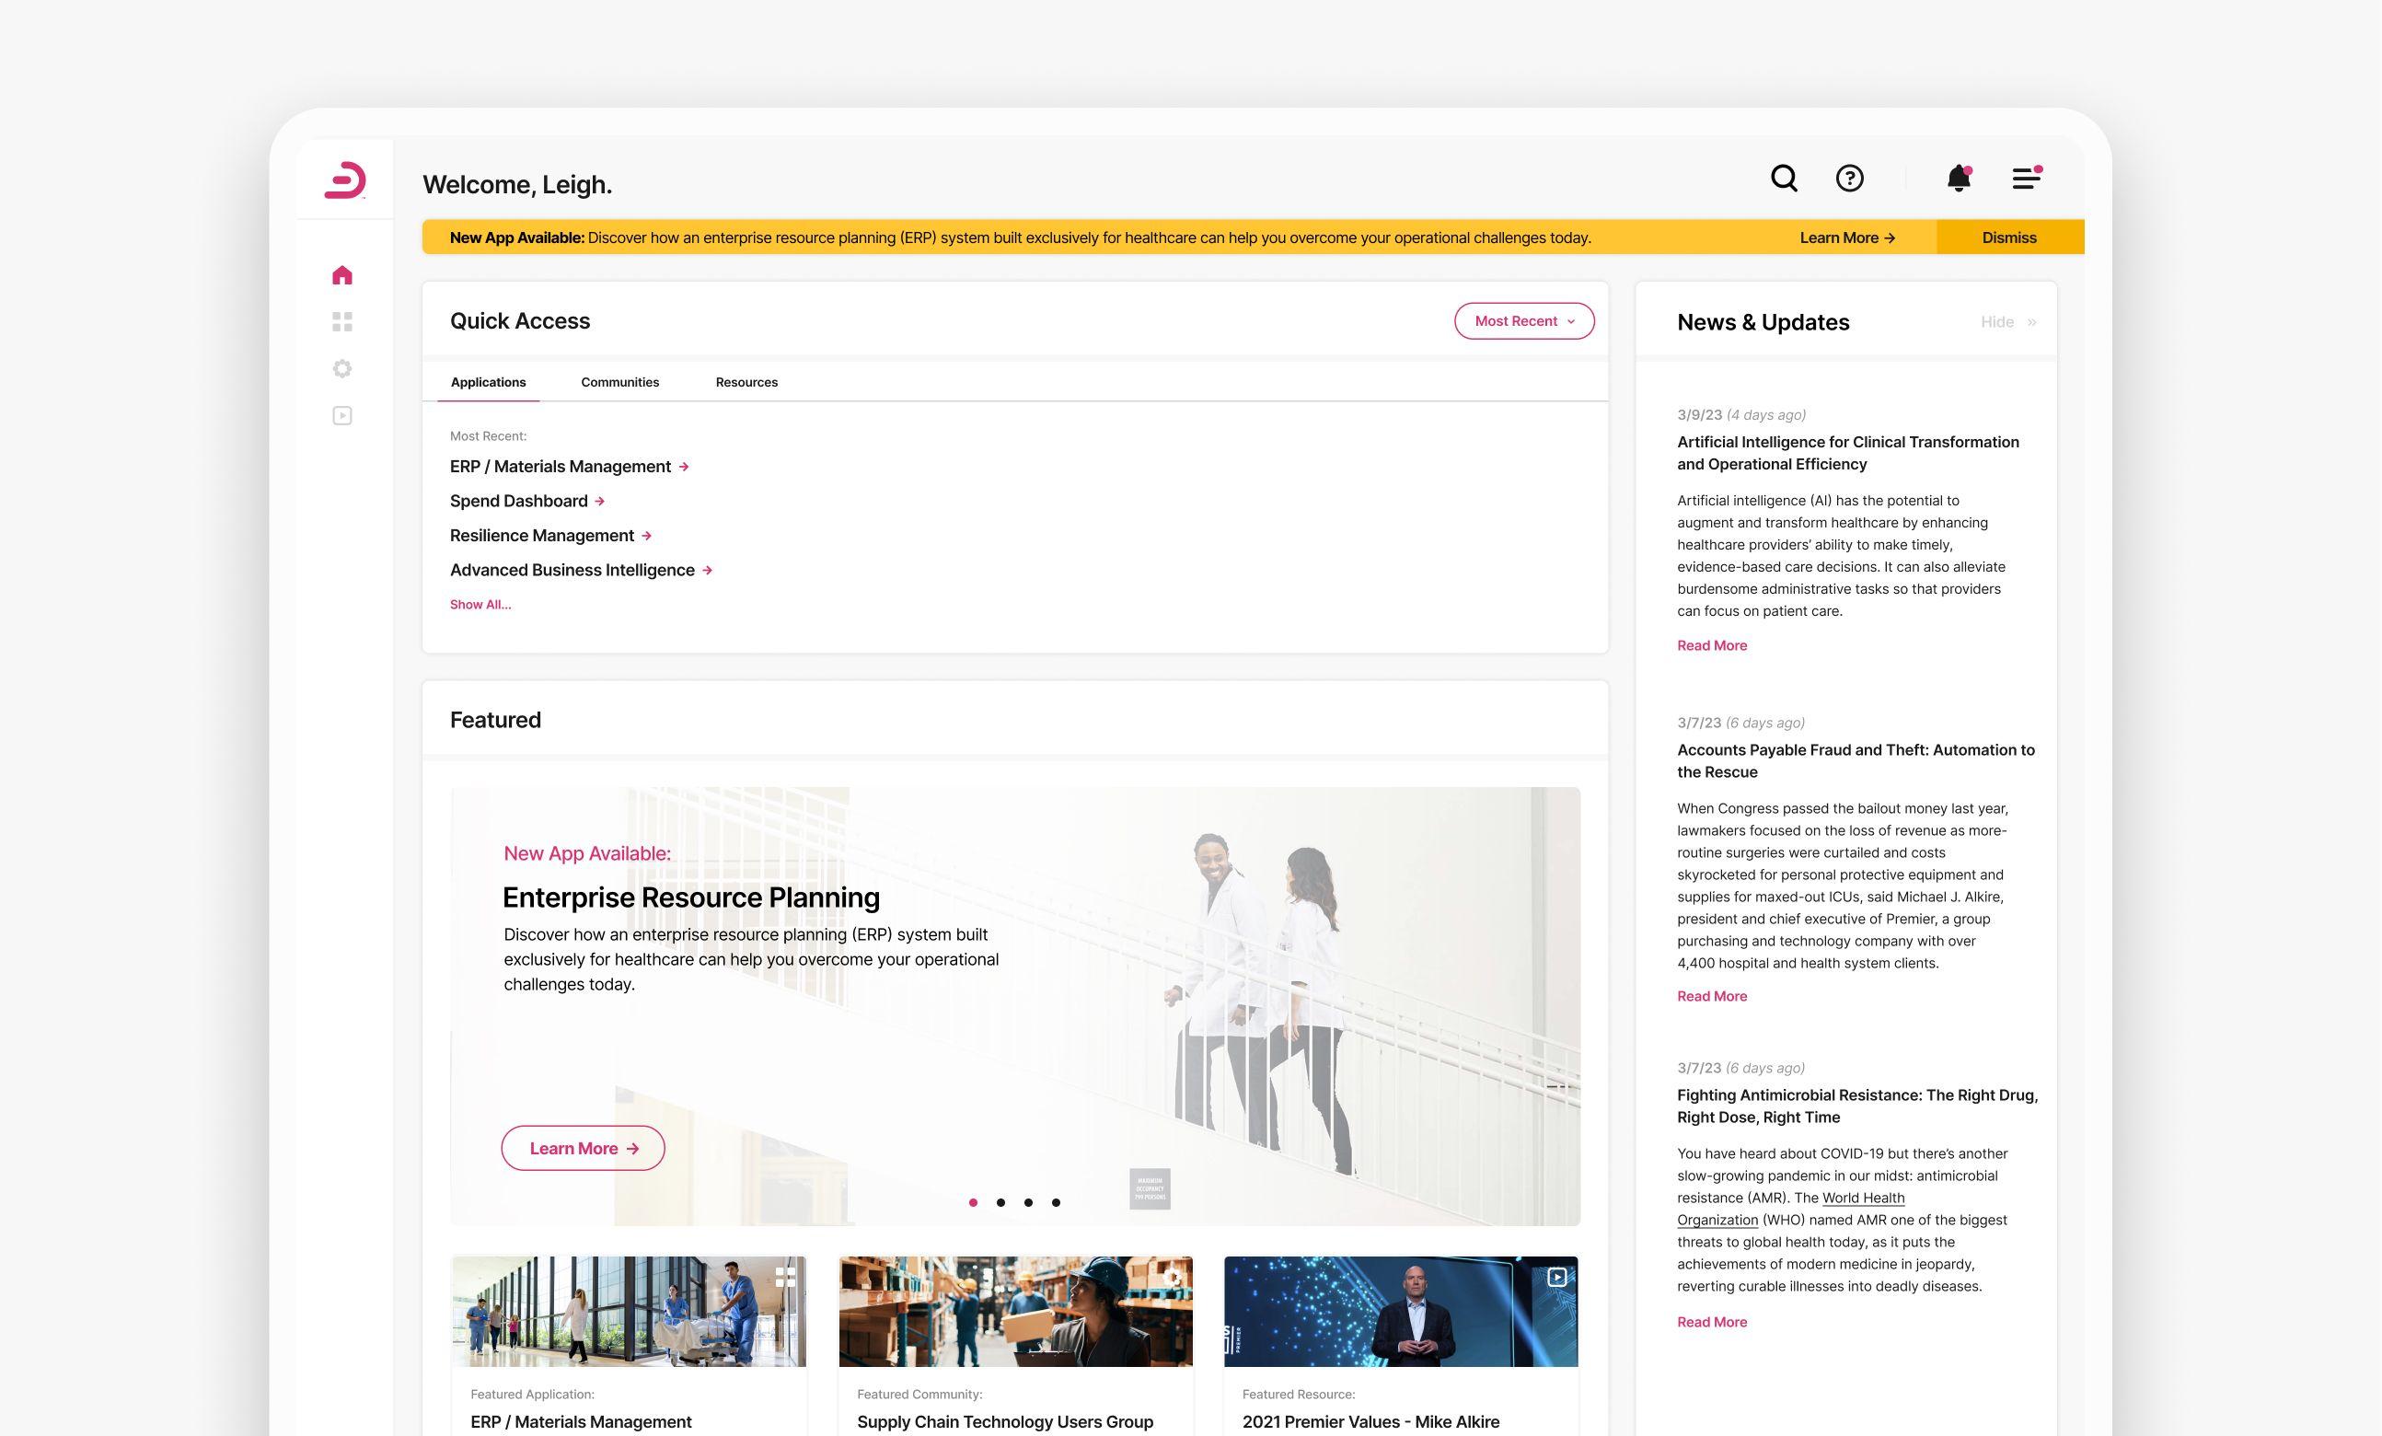The height and width of the screenshot is (1436, 2382).
Task: Switch to the Communities tab
Action: click(x=619, y=382)
